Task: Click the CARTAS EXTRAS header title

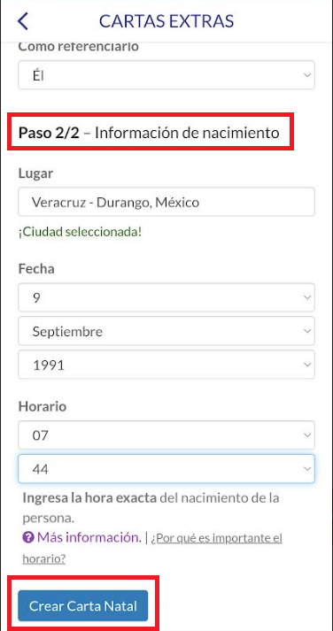Action: coord(166,21)
